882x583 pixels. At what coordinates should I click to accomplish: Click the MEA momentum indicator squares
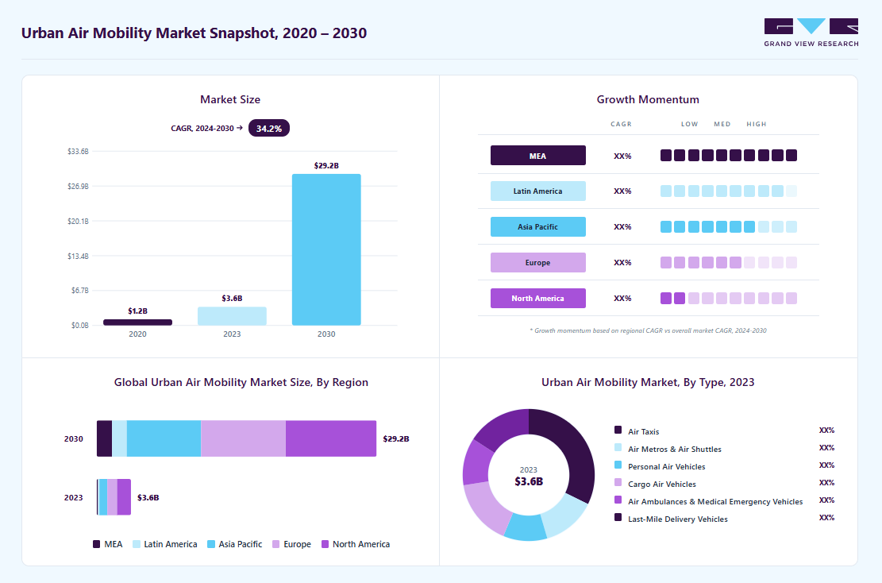coord(729,156)
